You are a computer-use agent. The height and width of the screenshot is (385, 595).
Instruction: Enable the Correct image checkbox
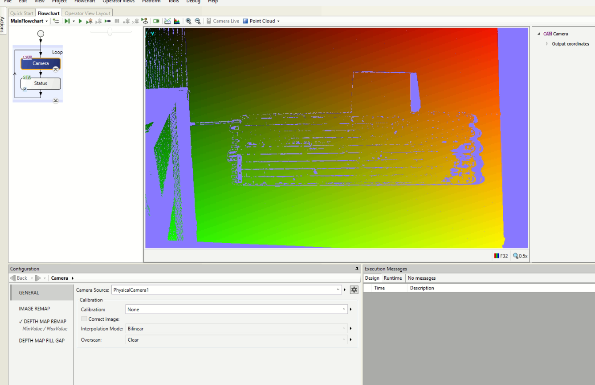click(x=84, y=319)
